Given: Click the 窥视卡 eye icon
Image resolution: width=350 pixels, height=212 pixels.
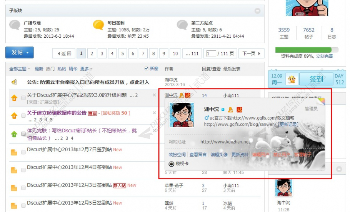Looking at the screenshot, I should click(172, 164).
